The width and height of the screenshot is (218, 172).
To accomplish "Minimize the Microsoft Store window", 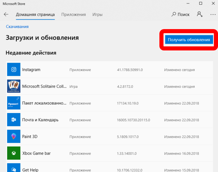I will [x=188, y=3].
